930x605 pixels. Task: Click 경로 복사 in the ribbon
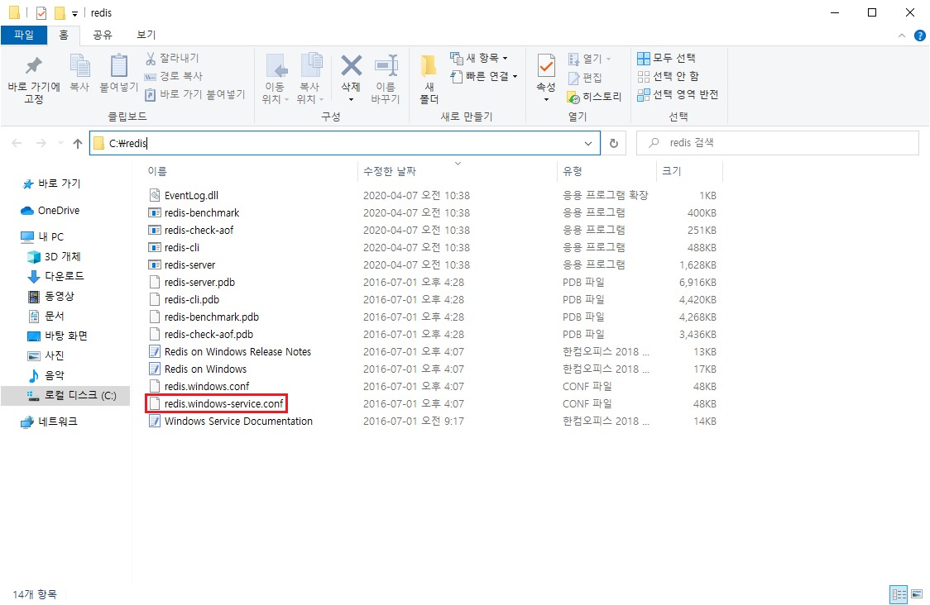click(x=174, y=76)
